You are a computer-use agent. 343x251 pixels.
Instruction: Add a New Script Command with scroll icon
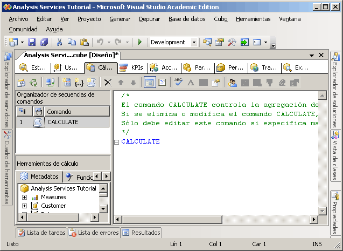pos(92,83)
